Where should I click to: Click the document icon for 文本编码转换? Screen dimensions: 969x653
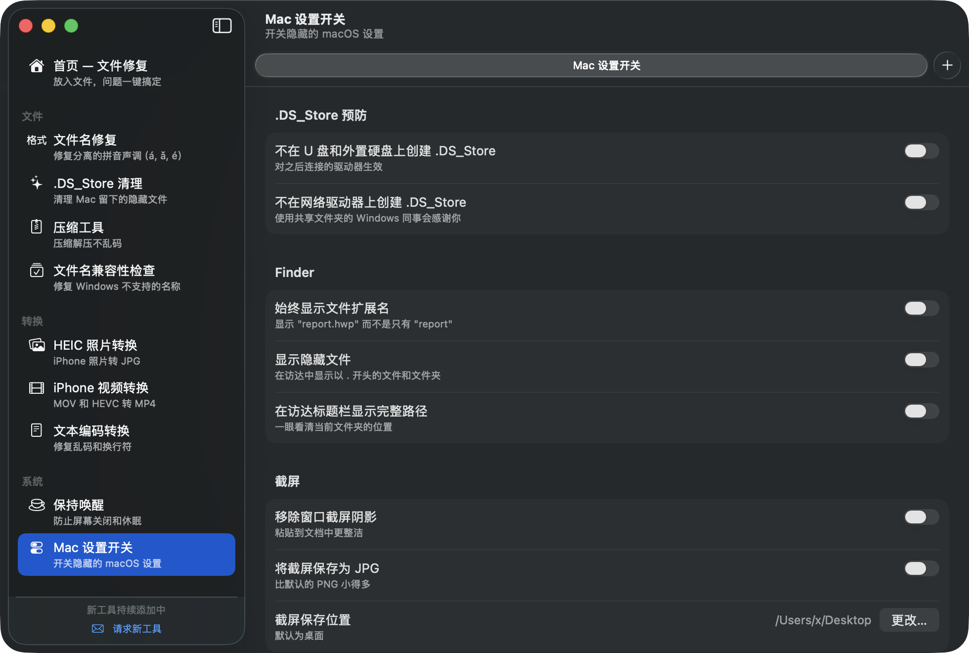pyautogui.click(x=37, y=430)
